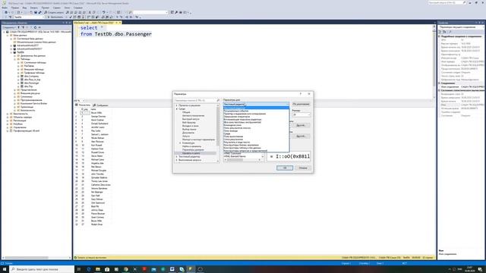Click the search magnifier icon in Options dialog

coord(218,100)
